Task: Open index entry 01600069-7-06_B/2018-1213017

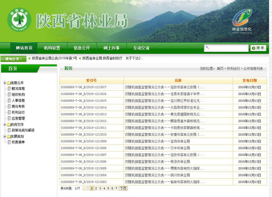Action: click(84, 87)
